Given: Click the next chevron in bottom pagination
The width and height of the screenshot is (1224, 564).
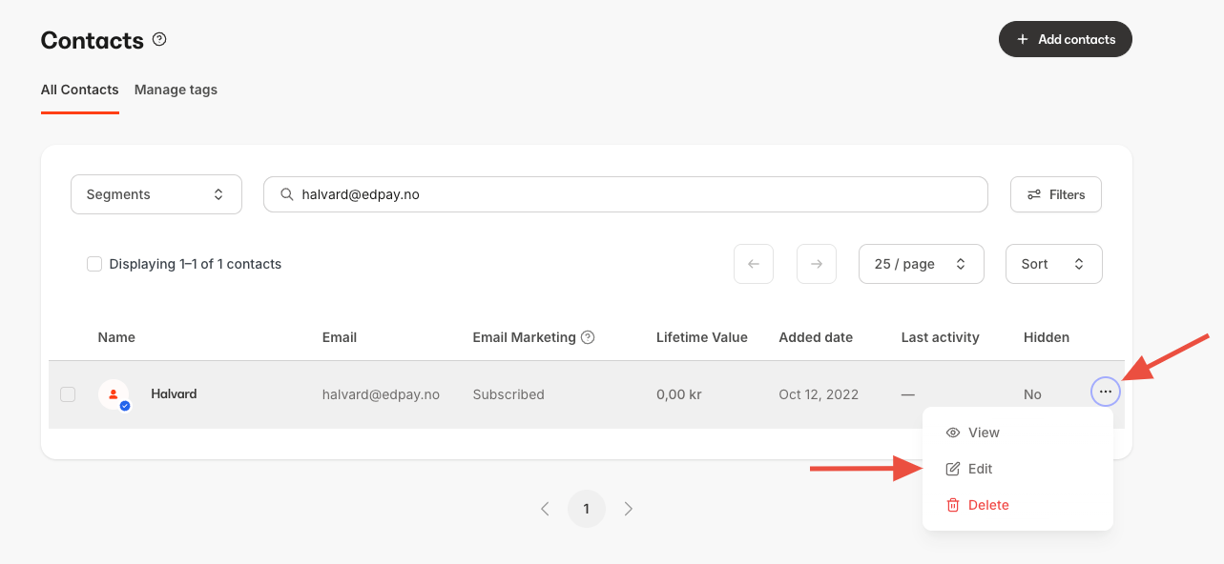Looking at the screenshot, I should [629, 509].
